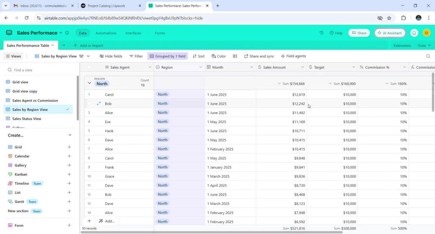Image resolution: width=435 pixels, height=234 pixels.
Task: Expand Bob record with arrows icon
Action: (98, 104)
